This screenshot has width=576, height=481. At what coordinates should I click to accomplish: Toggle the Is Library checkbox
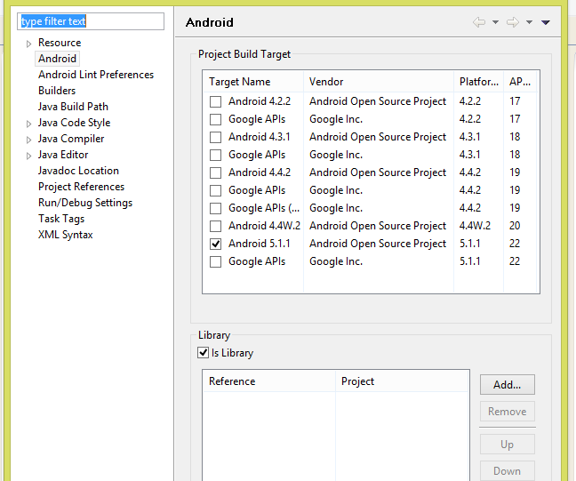point(204,353)
